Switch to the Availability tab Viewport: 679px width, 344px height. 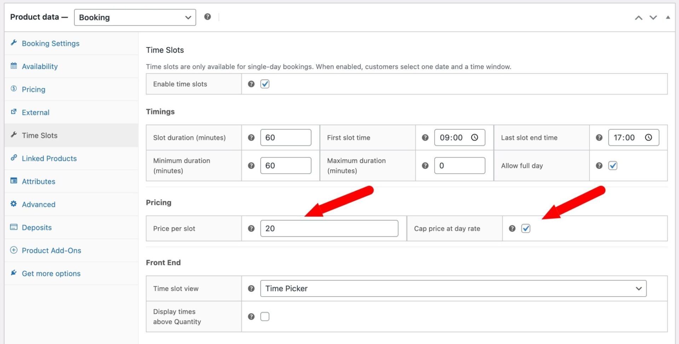coord(40,66)
